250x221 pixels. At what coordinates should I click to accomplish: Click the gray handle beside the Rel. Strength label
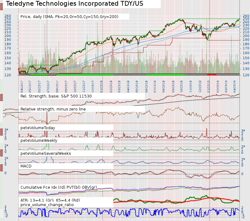click(2, 98)
